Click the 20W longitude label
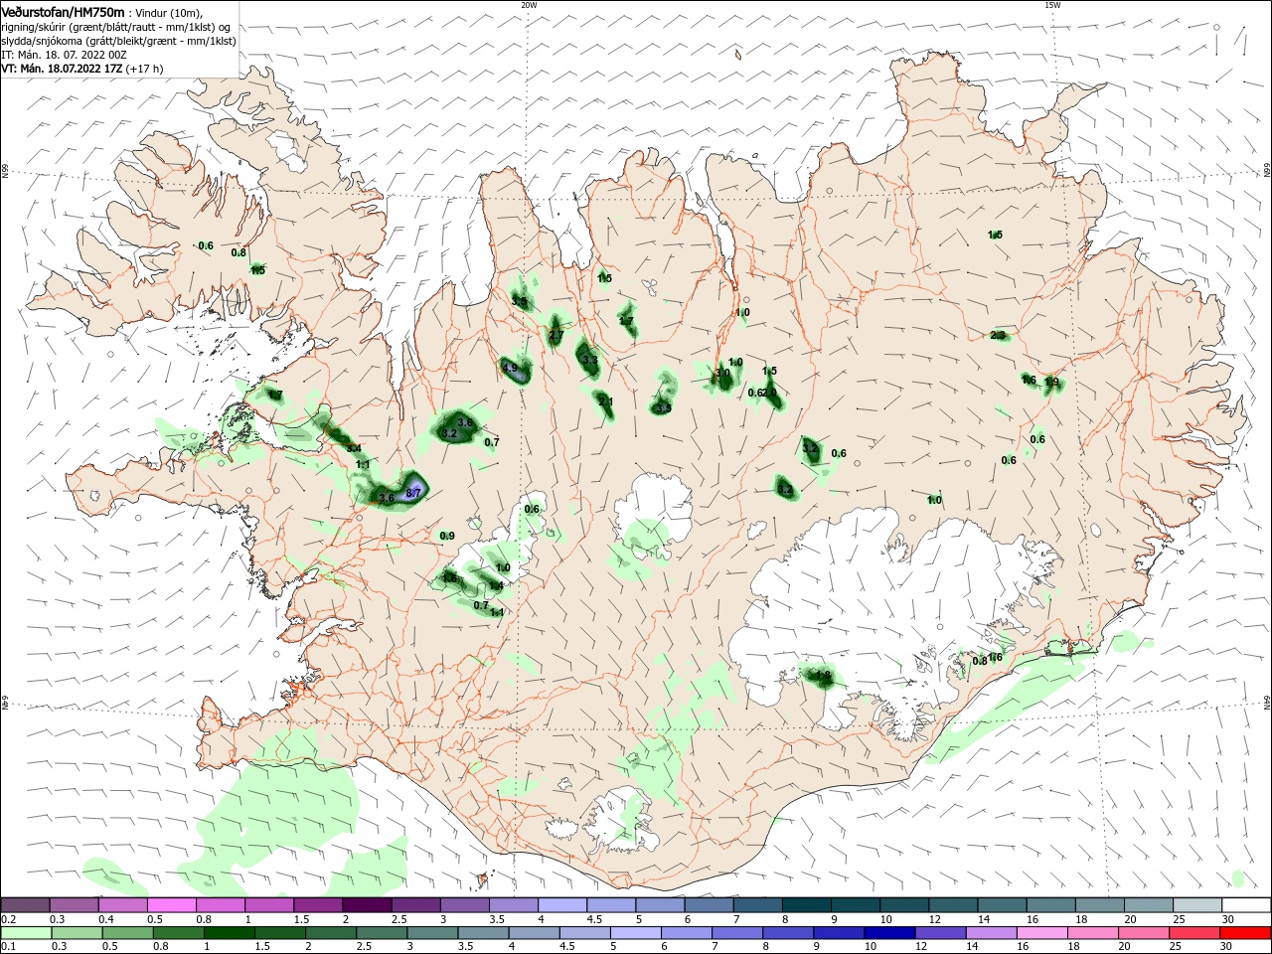The image size is (1272, 954). 529,5
